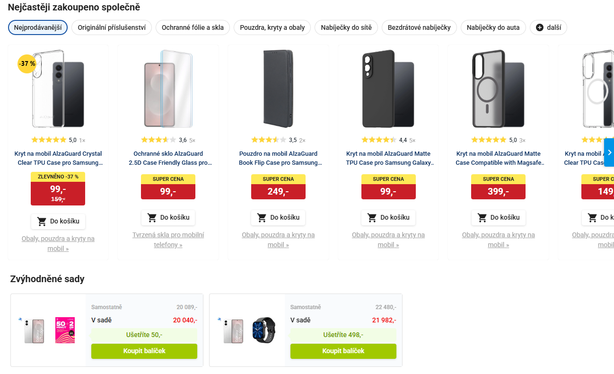The height and width of the screenshot is (374, 614).
Task: Click cart icon for Matte TPU Case
Action: pos(372,217)
